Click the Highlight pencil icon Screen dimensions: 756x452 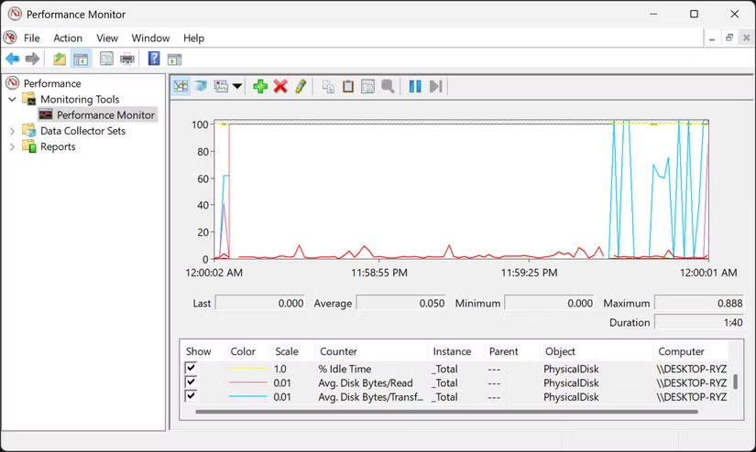(300, 86)
